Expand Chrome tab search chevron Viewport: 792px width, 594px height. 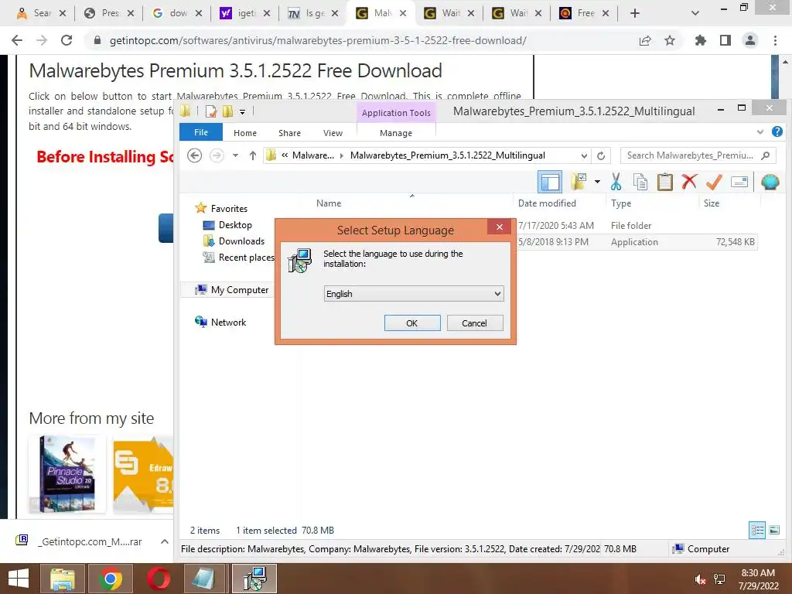tap(695, 13)
